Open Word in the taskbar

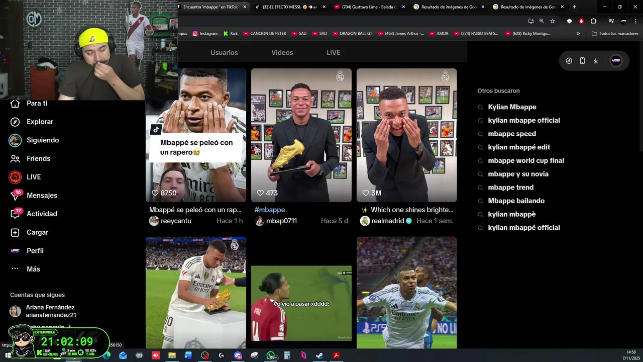[x=188, y=355]
